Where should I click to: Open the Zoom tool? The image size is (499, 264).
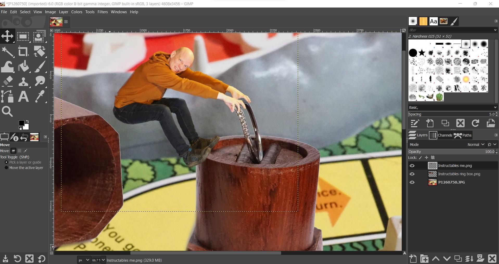tap(7, 112)
